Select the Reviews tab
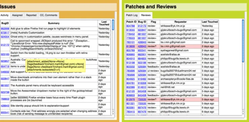Image resolution: width=249 pixels, height=122 pixels. coord(146,15)
